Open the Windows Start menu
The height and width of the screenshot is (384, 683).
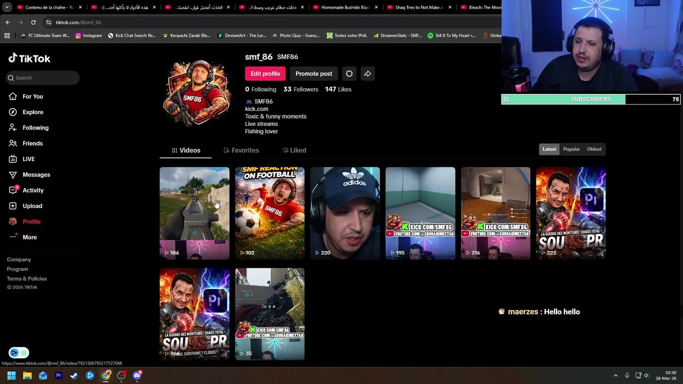[x=11, y=375]
